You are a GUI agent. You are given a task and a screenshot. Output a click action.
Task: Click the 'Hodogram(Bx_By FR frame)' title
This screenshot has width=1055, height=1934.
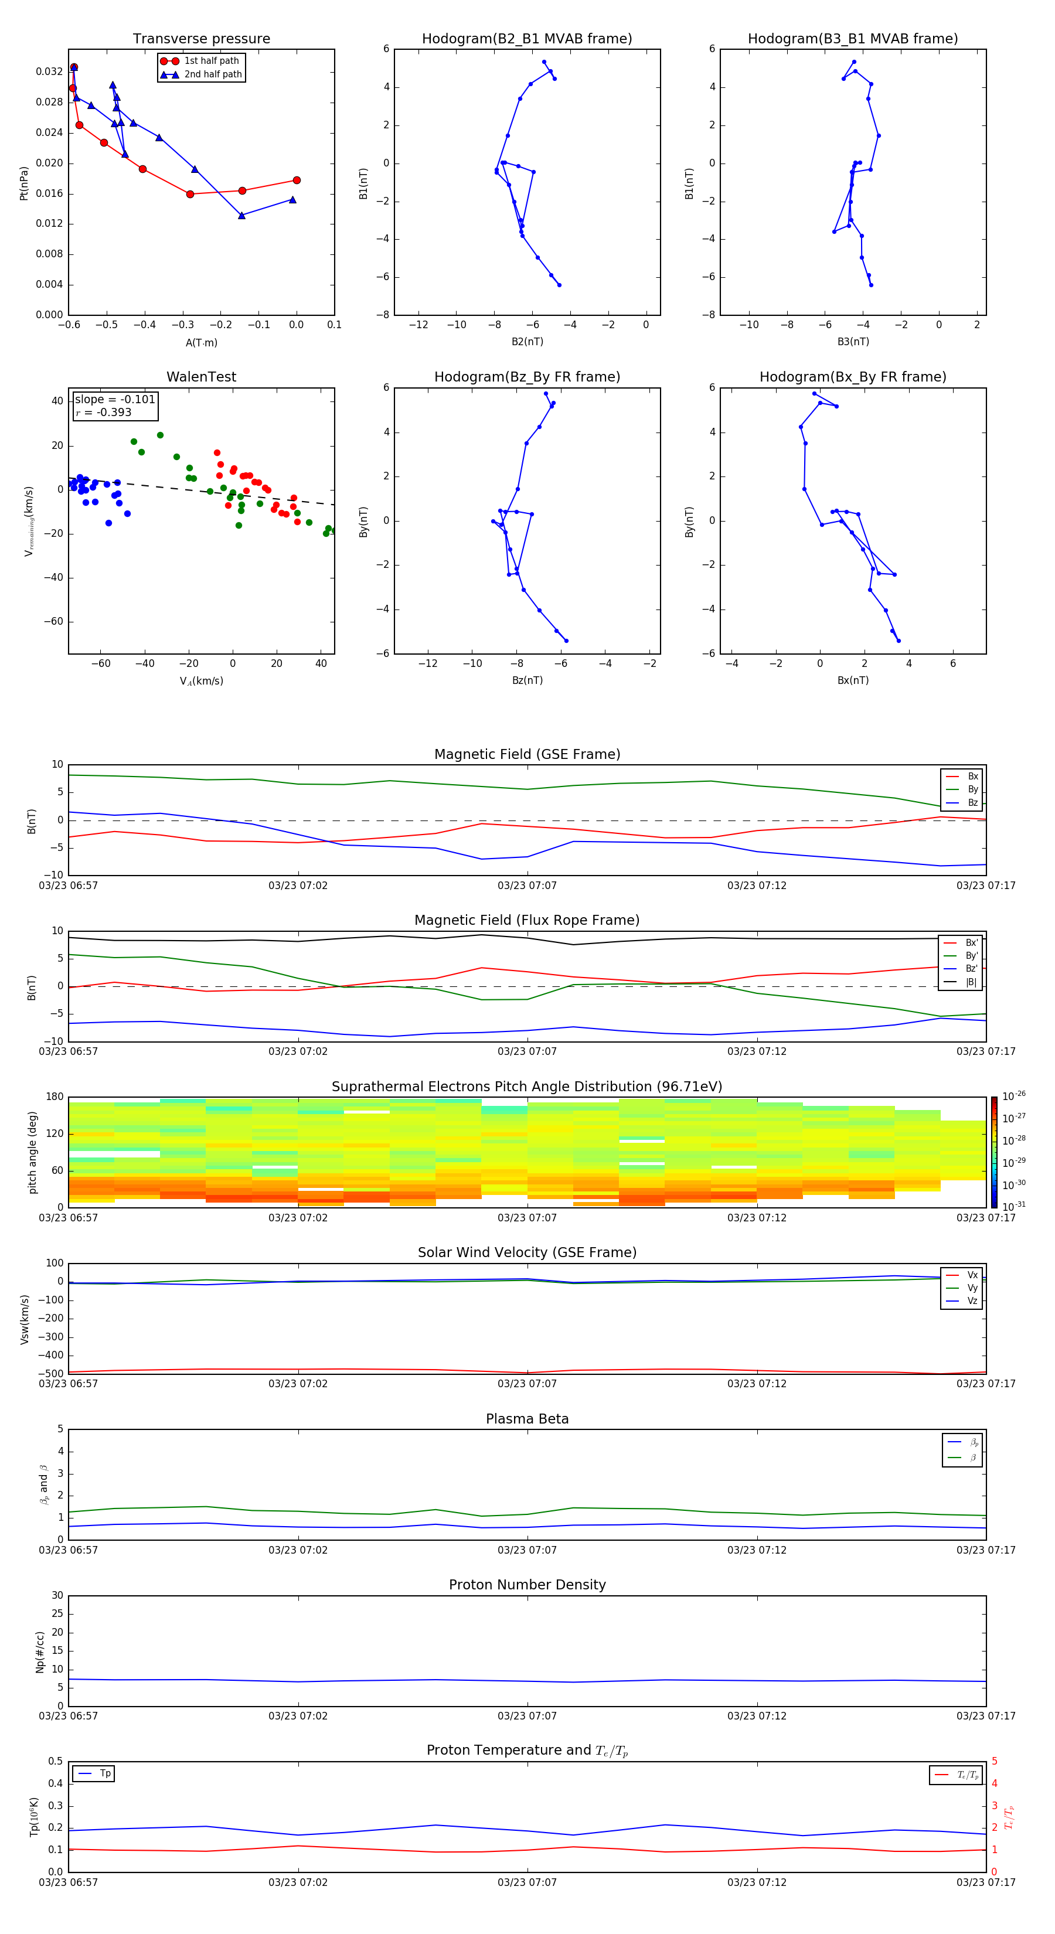coord(853,377)
